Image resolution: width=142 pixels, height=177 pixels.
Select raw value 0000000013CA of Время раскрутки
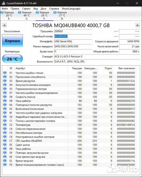pyautogui.click(x=126, y=81)
